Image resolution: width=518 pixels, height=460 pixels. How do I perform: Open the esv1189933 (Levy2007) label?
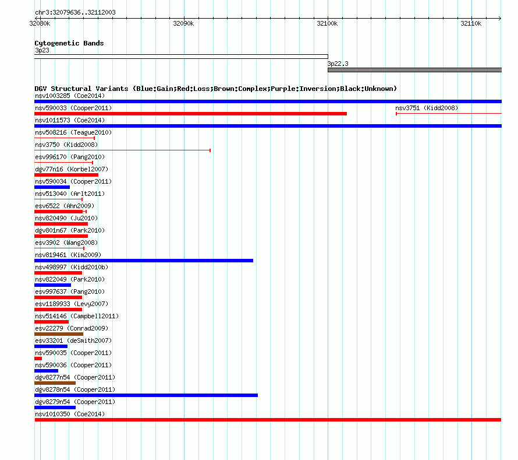[72, 304]
